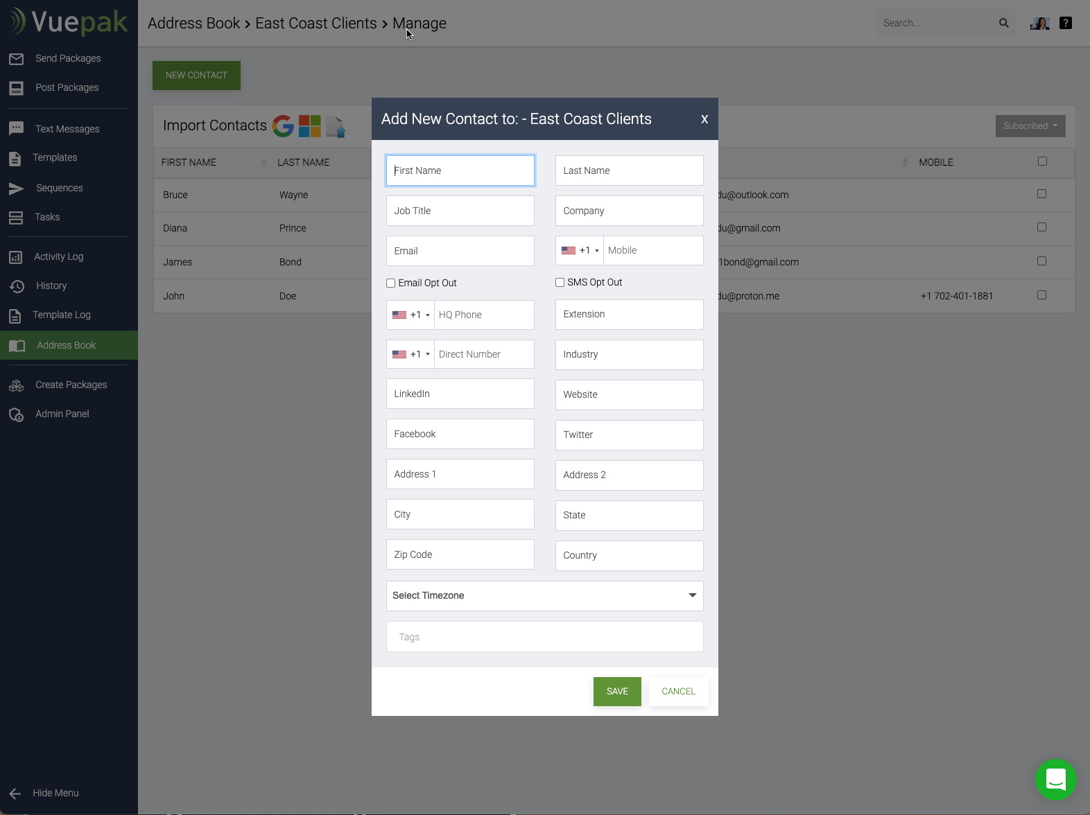1090x815 pixels.
Task: Go to Activity Log in sidebar
Action: click(x=59, y=256)
